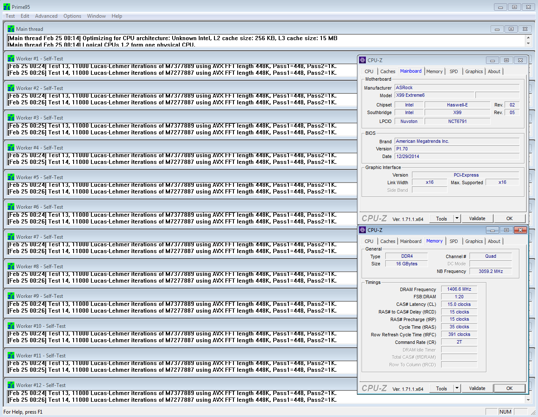Click the CPU-Z icon in the lower CPU-Z window
Screen dimensions: 538x417
coord(362,230)
